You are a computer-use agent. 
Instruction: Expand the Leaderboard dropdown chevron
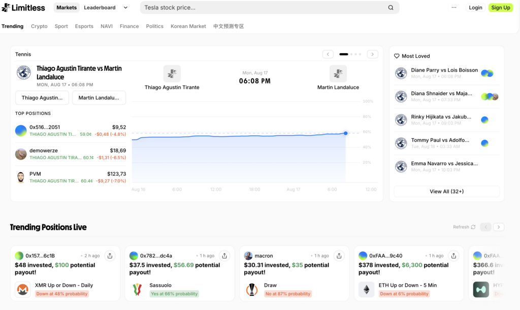[x=125, y=8]
